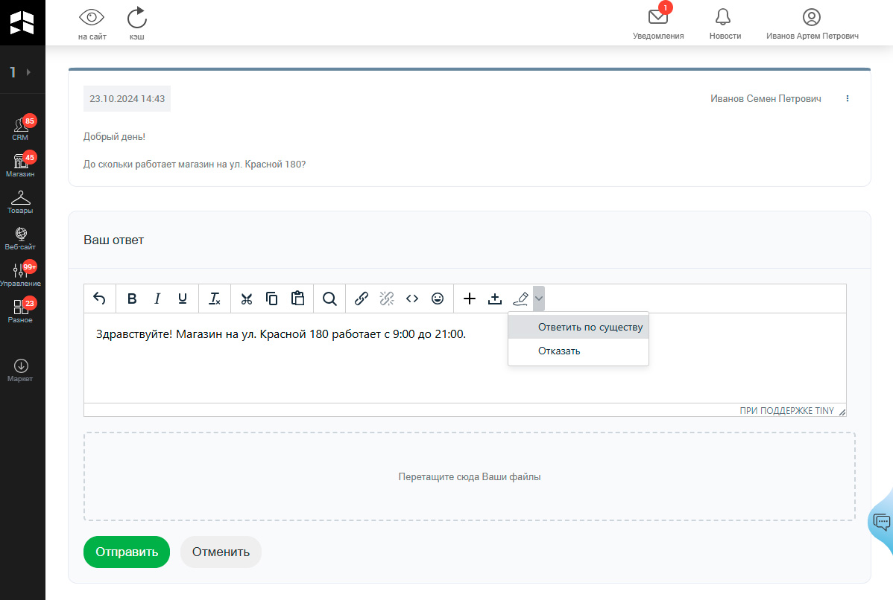Click the Добрый день! greeting text
The width and height of the screenshot is (893, 600).
click(114, 136)
